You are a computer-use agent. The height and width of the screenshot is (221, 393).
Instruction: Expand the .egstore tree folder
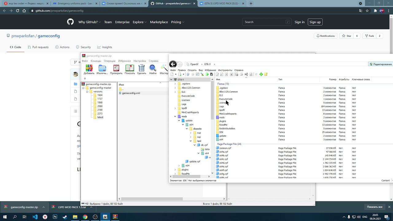[175, 84]
